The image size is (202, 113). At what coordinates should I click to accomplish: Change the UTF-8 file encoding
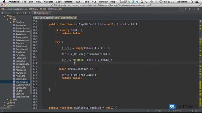[x=178, y=111]
